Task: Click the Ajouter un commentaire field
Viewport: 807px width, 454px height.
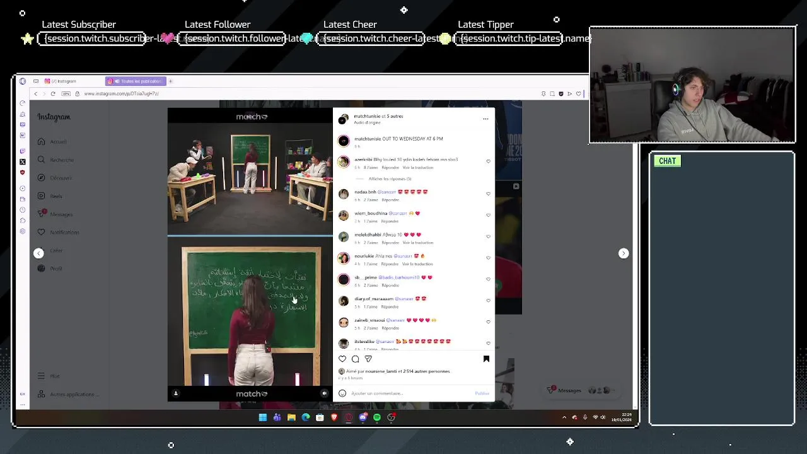Action: 410,393
